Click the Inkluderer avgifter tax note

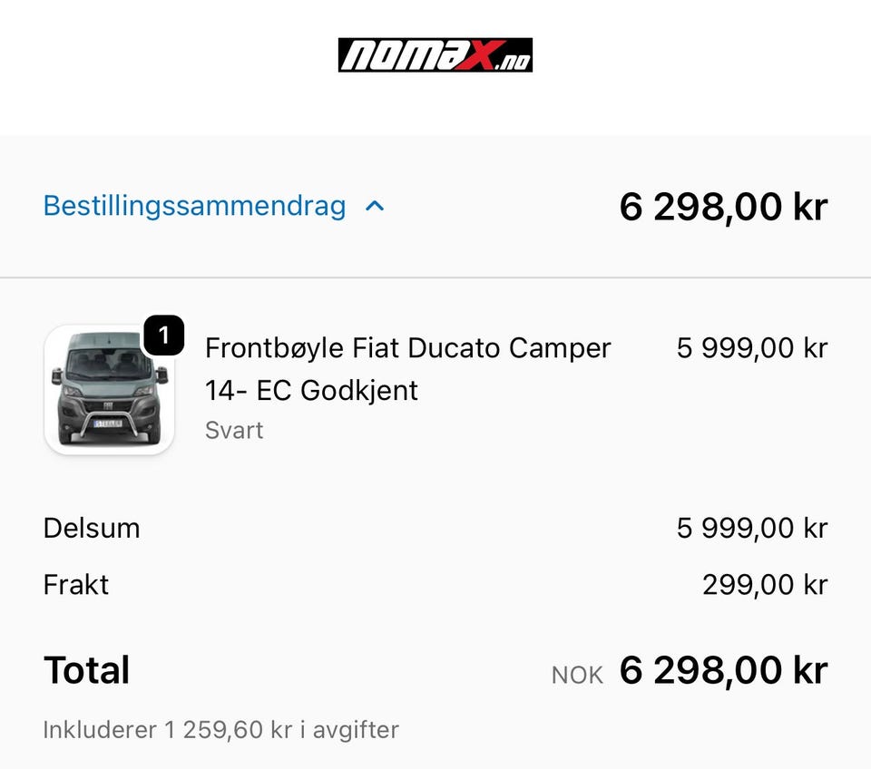click(x=220, y=729)
